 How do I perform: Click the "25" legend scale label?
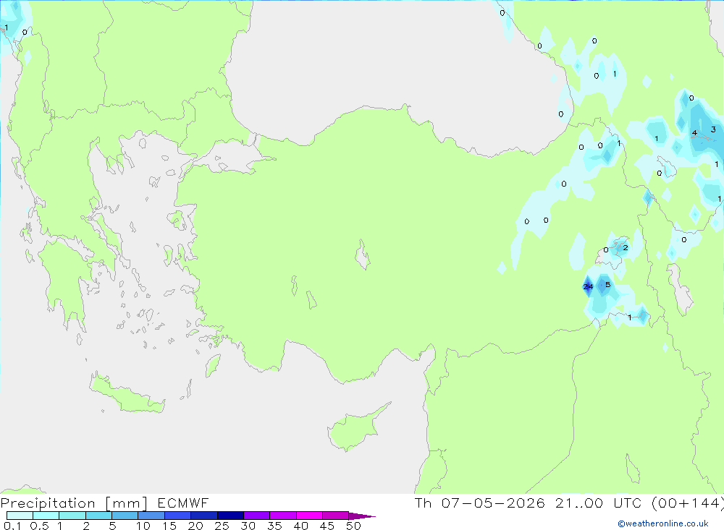[x=222, y=526]
